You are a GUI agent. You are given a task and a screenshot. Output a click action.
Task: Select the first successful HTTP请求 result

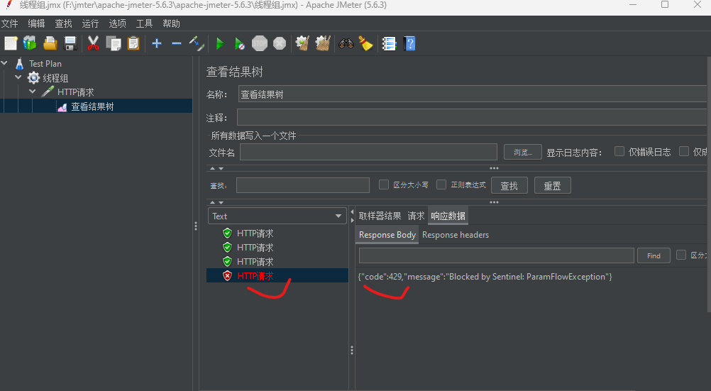click(x=255, y=233)
